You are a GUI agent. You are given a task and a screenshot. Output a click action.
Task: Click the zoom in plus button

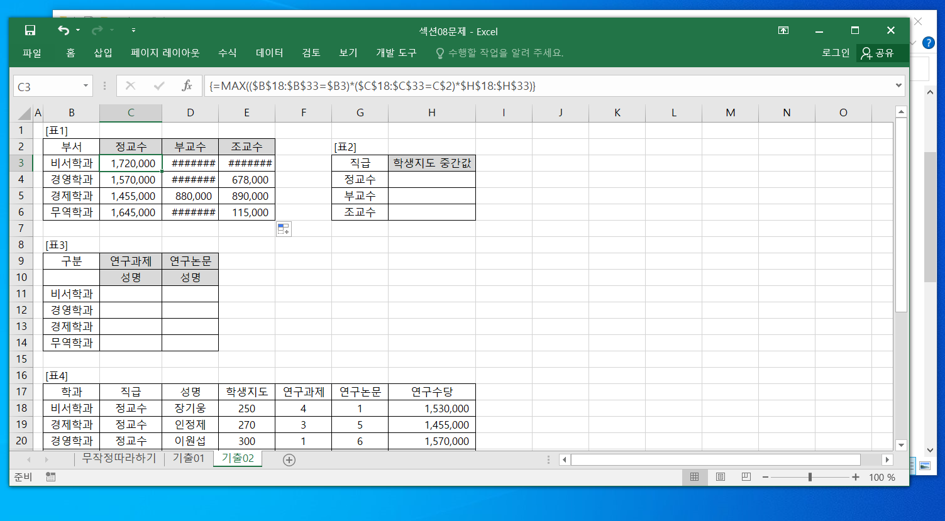(856, 477)
